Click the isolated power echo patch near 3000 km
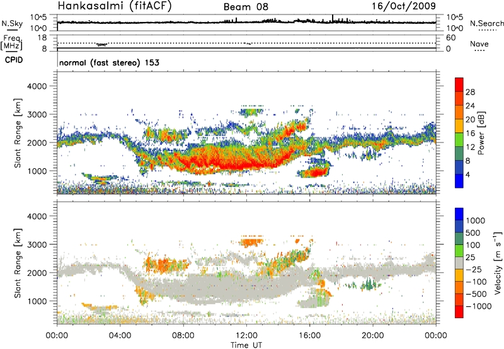 (251, 112)
